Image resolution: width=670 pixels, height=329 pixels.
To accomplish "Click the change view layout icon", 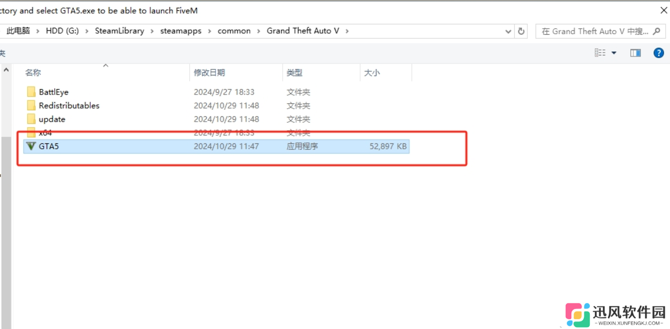I will click(x=600, y=53).
